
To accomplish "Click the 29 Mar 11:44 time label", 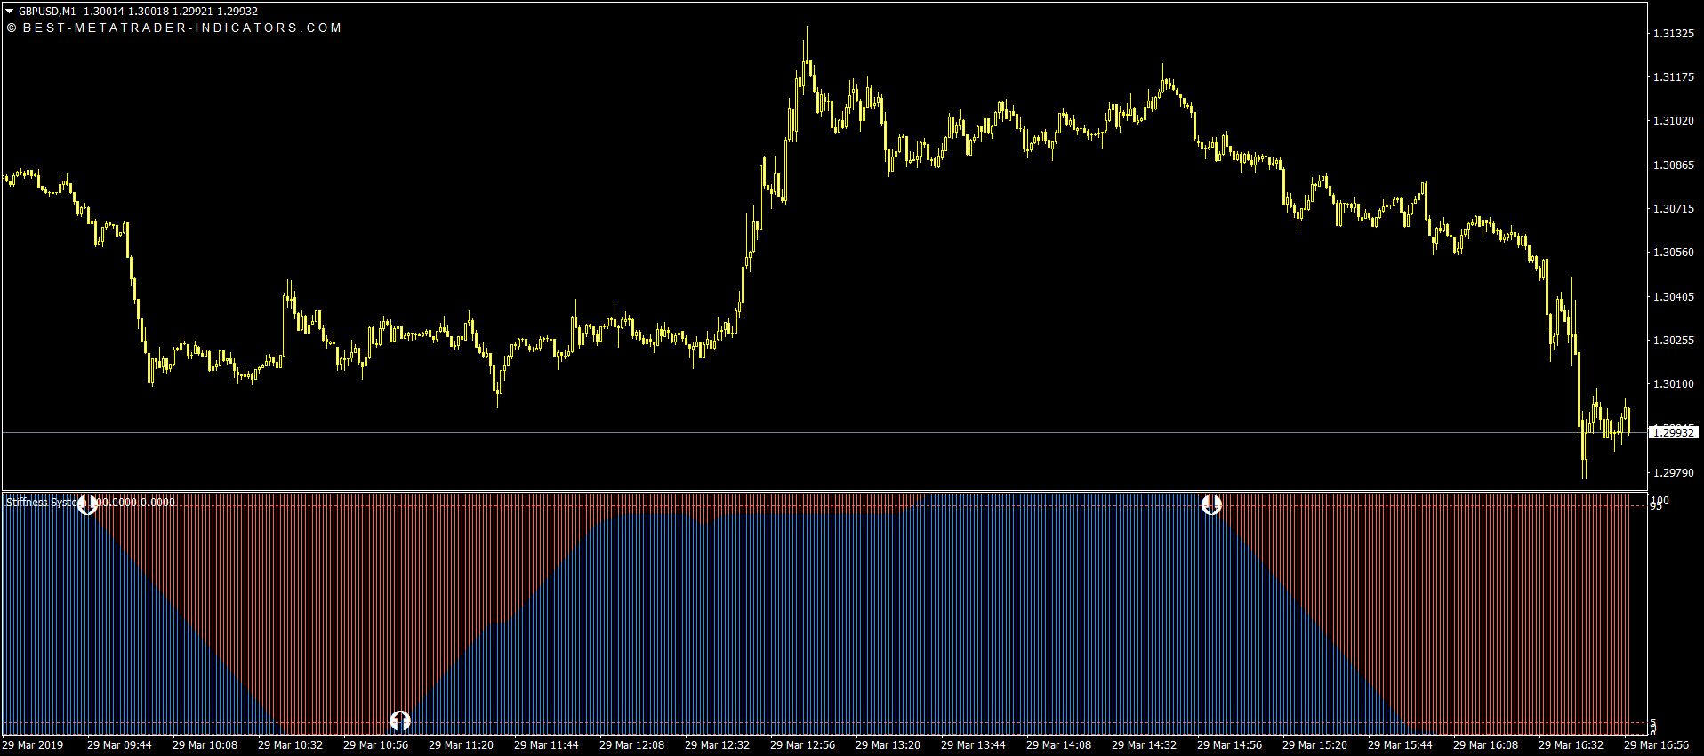I will point(546,745).
